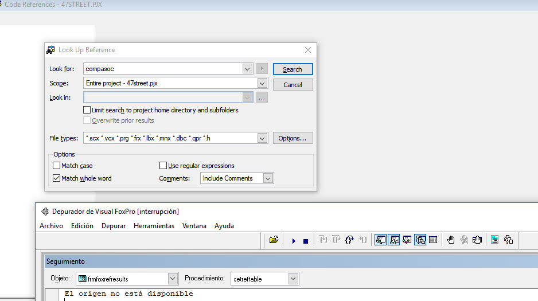Viewport: 538px width, 301px height.
Task: Click the Event Tracking icon
Action: (x=509, y=240)
